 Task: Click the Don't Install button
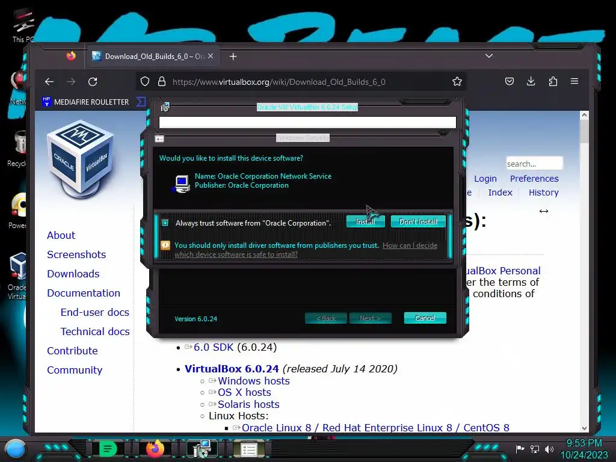pyautogui.click(x=418, y=221)
